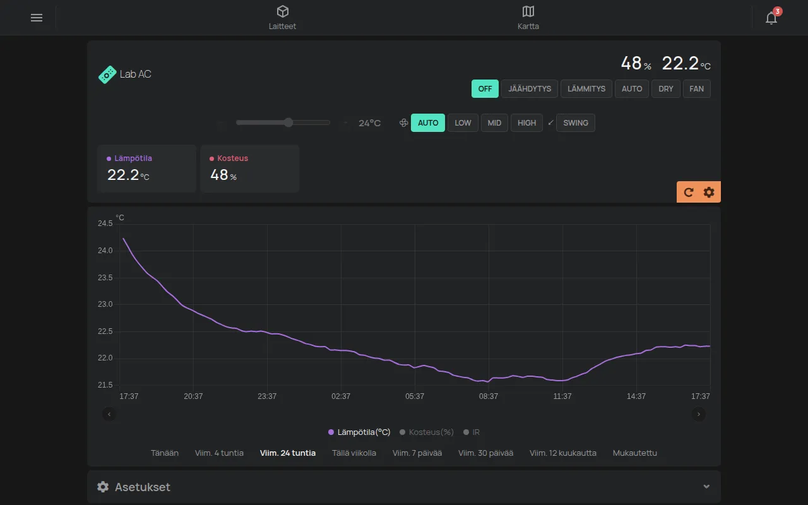Refresh device data with the orange reload icon

[x=689, y=193]
